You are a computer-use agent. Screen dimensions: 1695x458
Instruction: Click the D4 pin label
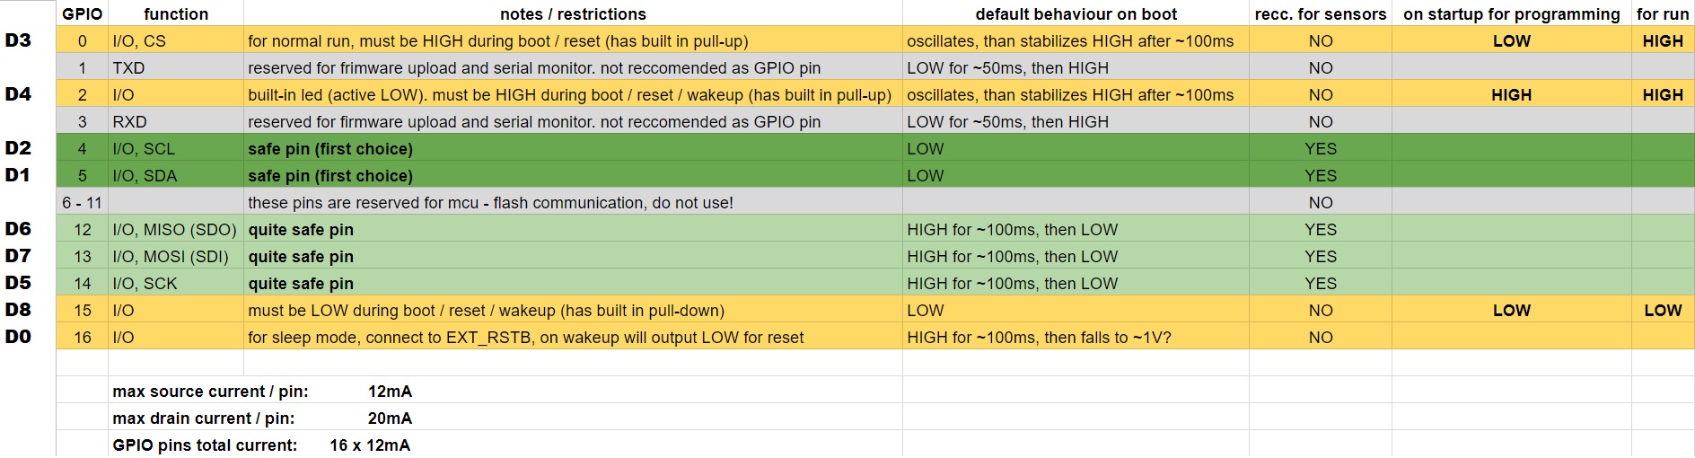click(18, 94)
